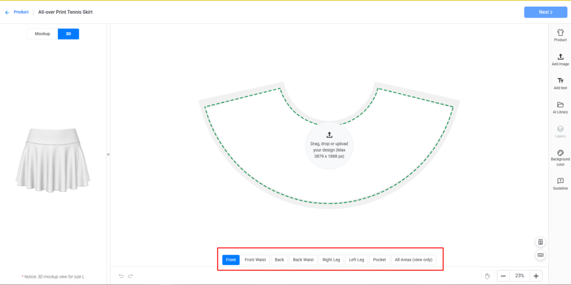Select the Pocket print area tab
Image resolution: width=571 pixels, height=285 pixels.
click(379, 260)
